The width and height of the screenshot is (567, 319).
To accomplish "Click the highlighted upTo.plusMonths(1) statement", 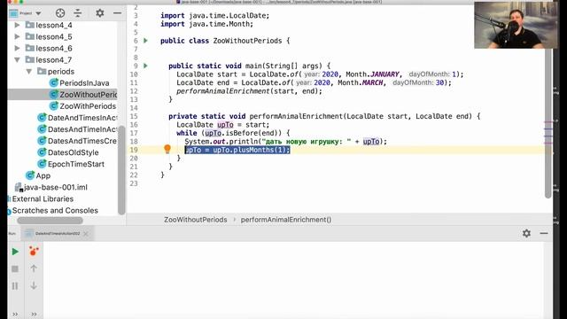I will coord(237,150).
